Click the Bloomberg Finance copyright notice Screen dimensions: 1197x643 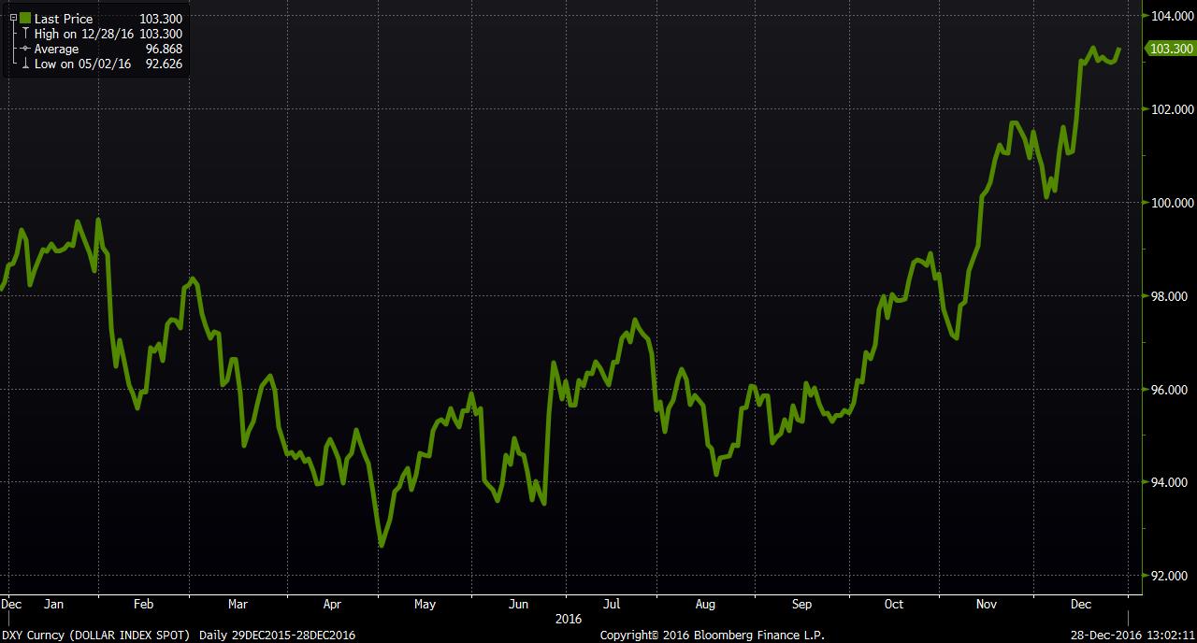[x=712, y=636]
